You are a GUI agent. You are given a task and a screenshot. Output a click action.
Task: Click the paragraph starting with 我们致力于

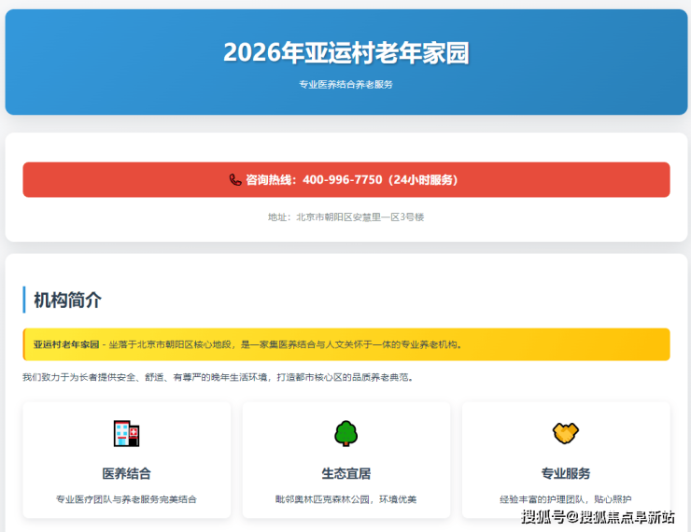pyautogui.click(x=218, y=378)
